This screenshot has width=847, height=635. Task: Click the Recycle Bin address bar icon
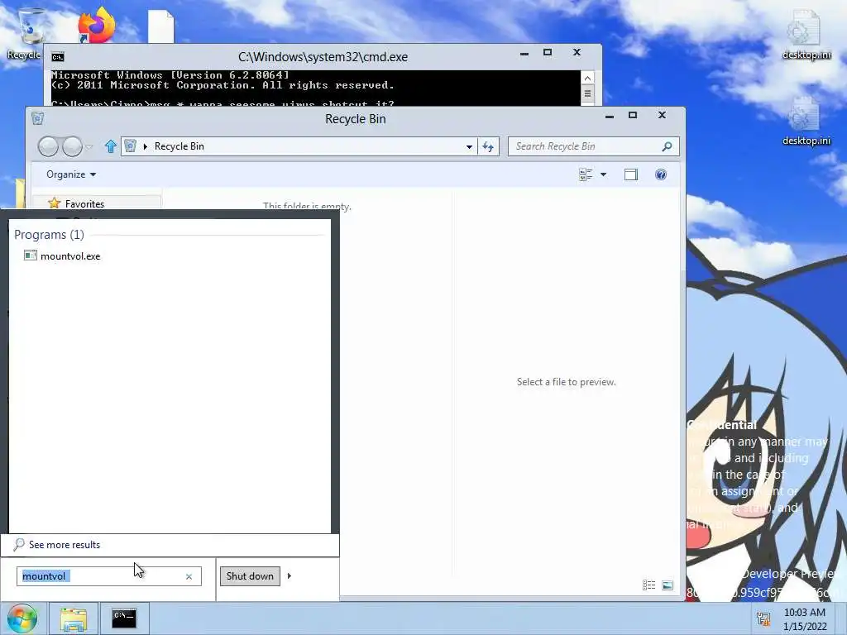130,146
